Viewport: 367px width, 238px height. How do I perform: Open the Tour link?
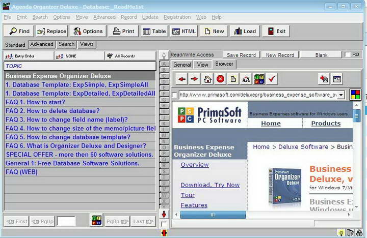tap(188, 195)
